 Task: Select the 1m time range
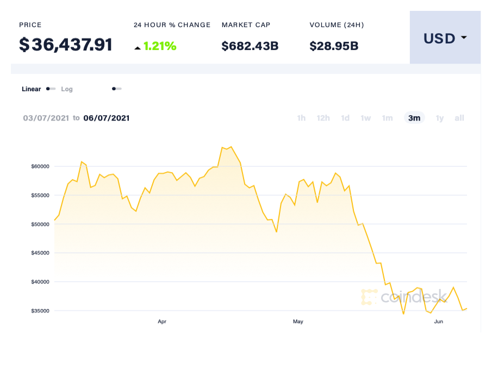tap(387, 118)
